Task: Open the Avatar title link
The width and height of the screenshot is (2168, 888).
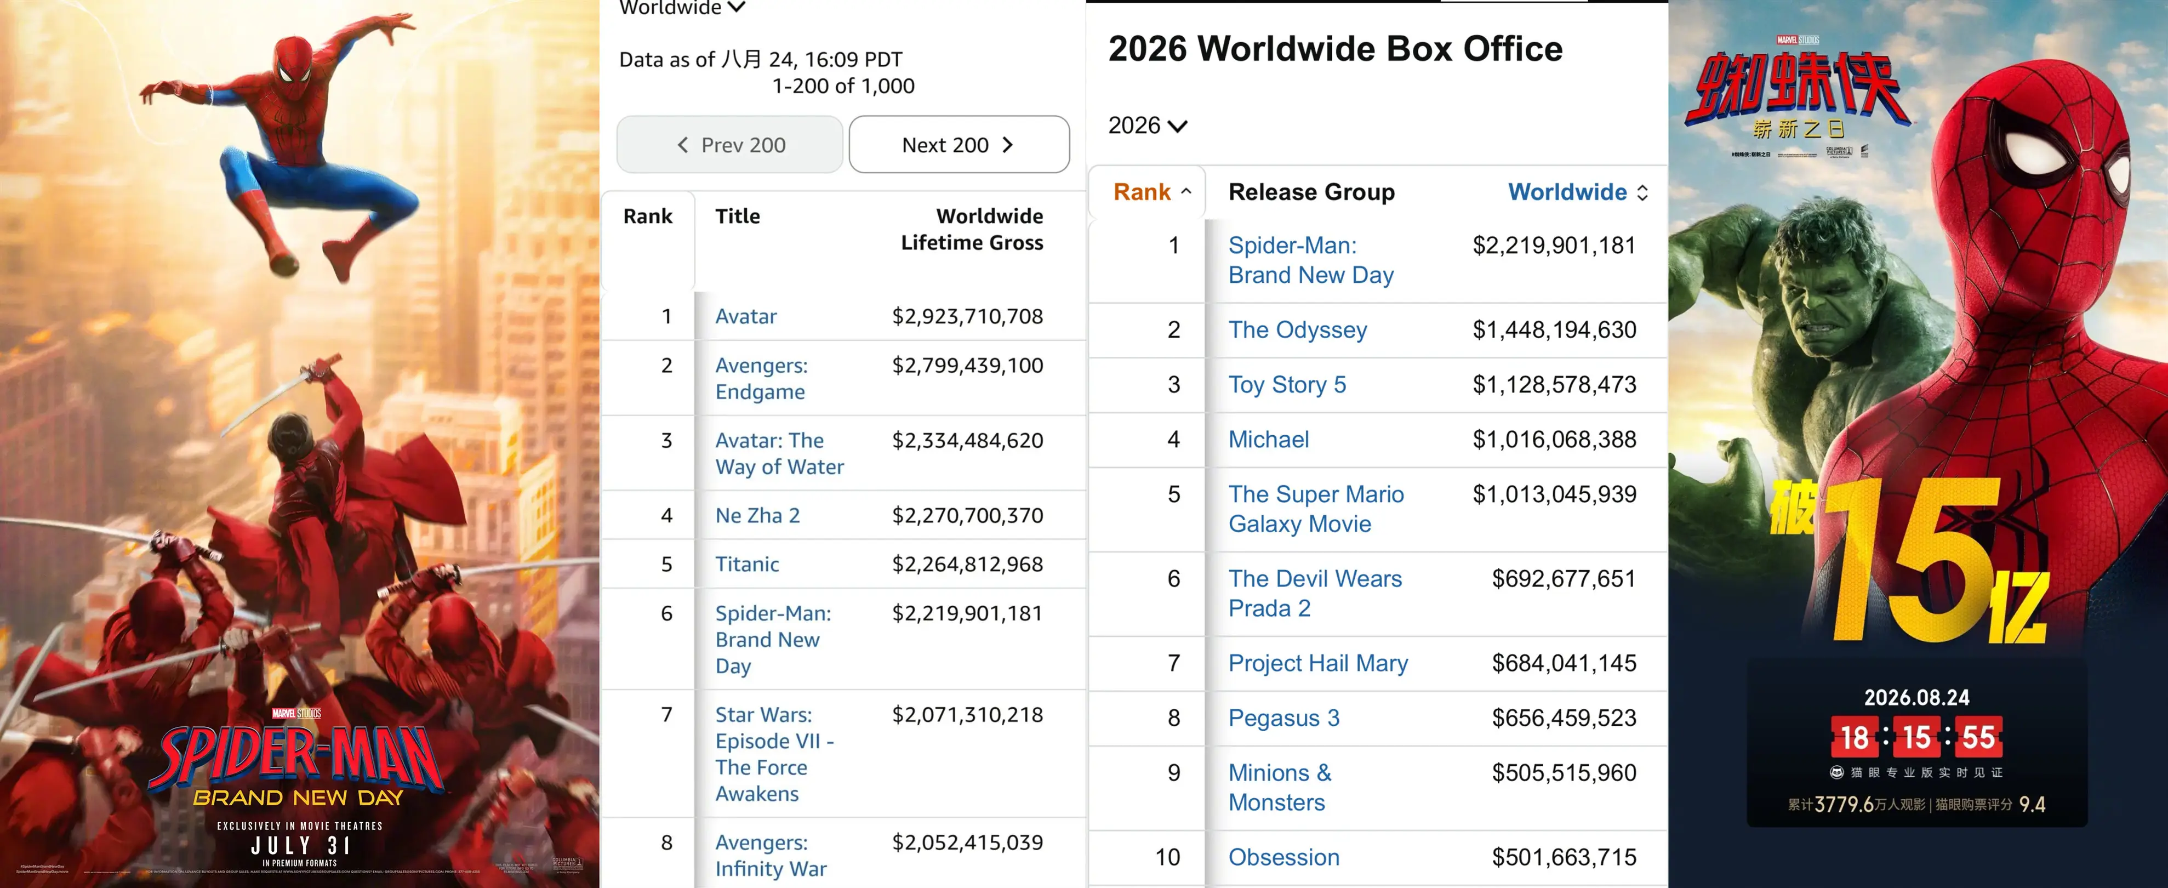Action: [x=746, y=316]
